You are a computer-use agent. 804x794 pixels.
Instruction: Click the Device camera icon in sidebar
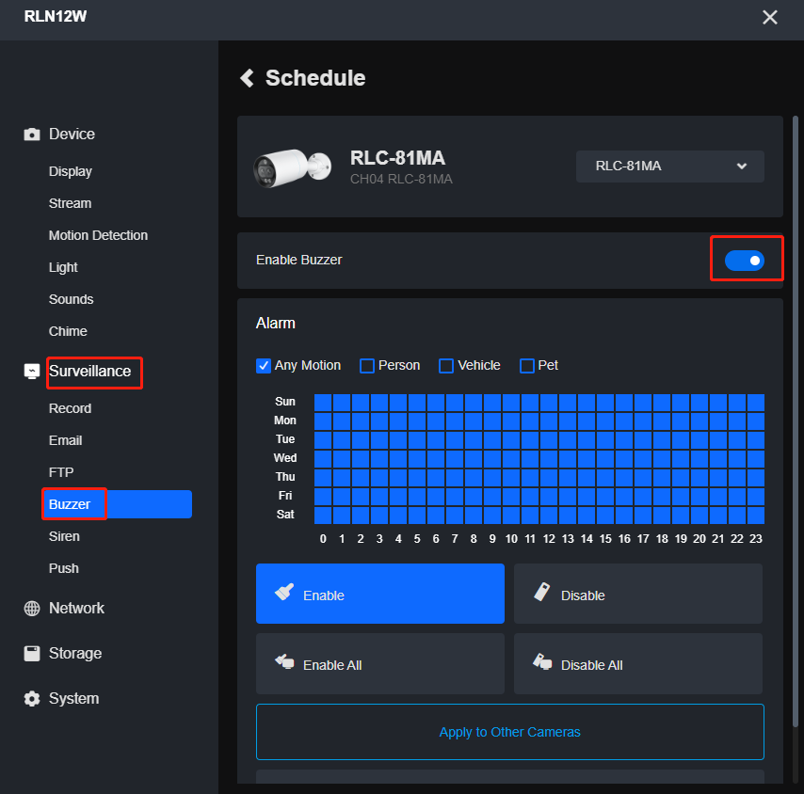pos(32,135)
